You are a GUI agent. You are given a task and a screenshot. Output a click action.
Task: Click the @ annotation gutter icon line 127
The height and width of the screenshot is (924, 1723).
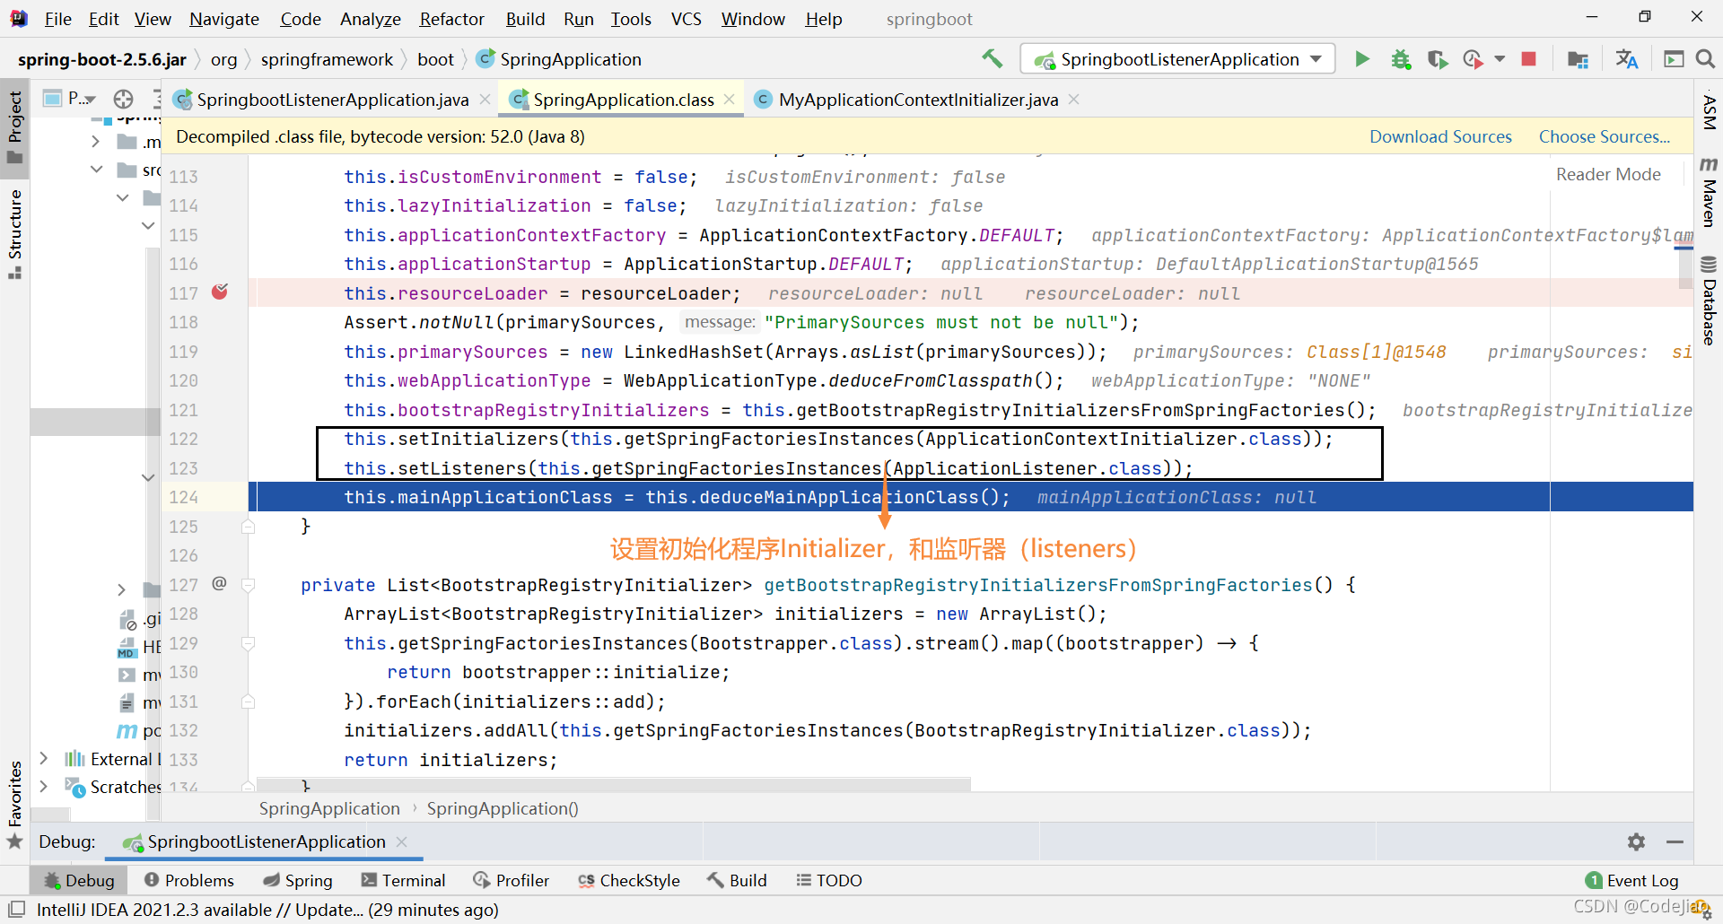pos(219,584)
